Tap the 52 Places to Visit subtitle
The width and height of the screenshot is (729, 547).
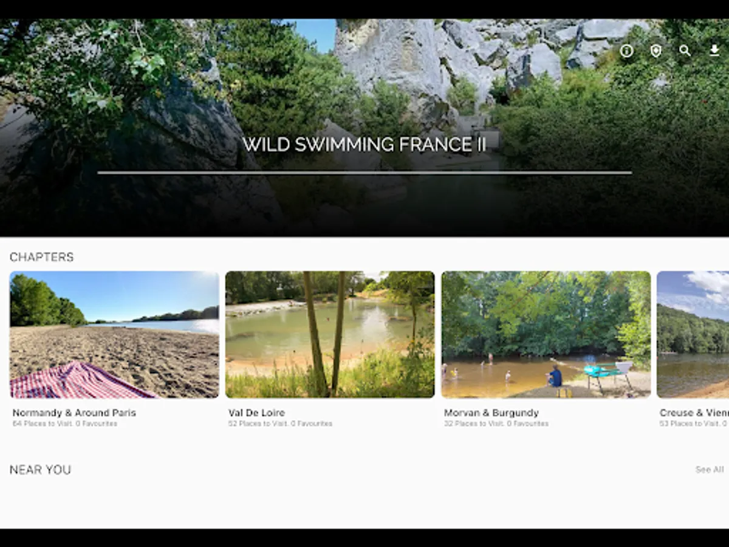click(281, 424)
